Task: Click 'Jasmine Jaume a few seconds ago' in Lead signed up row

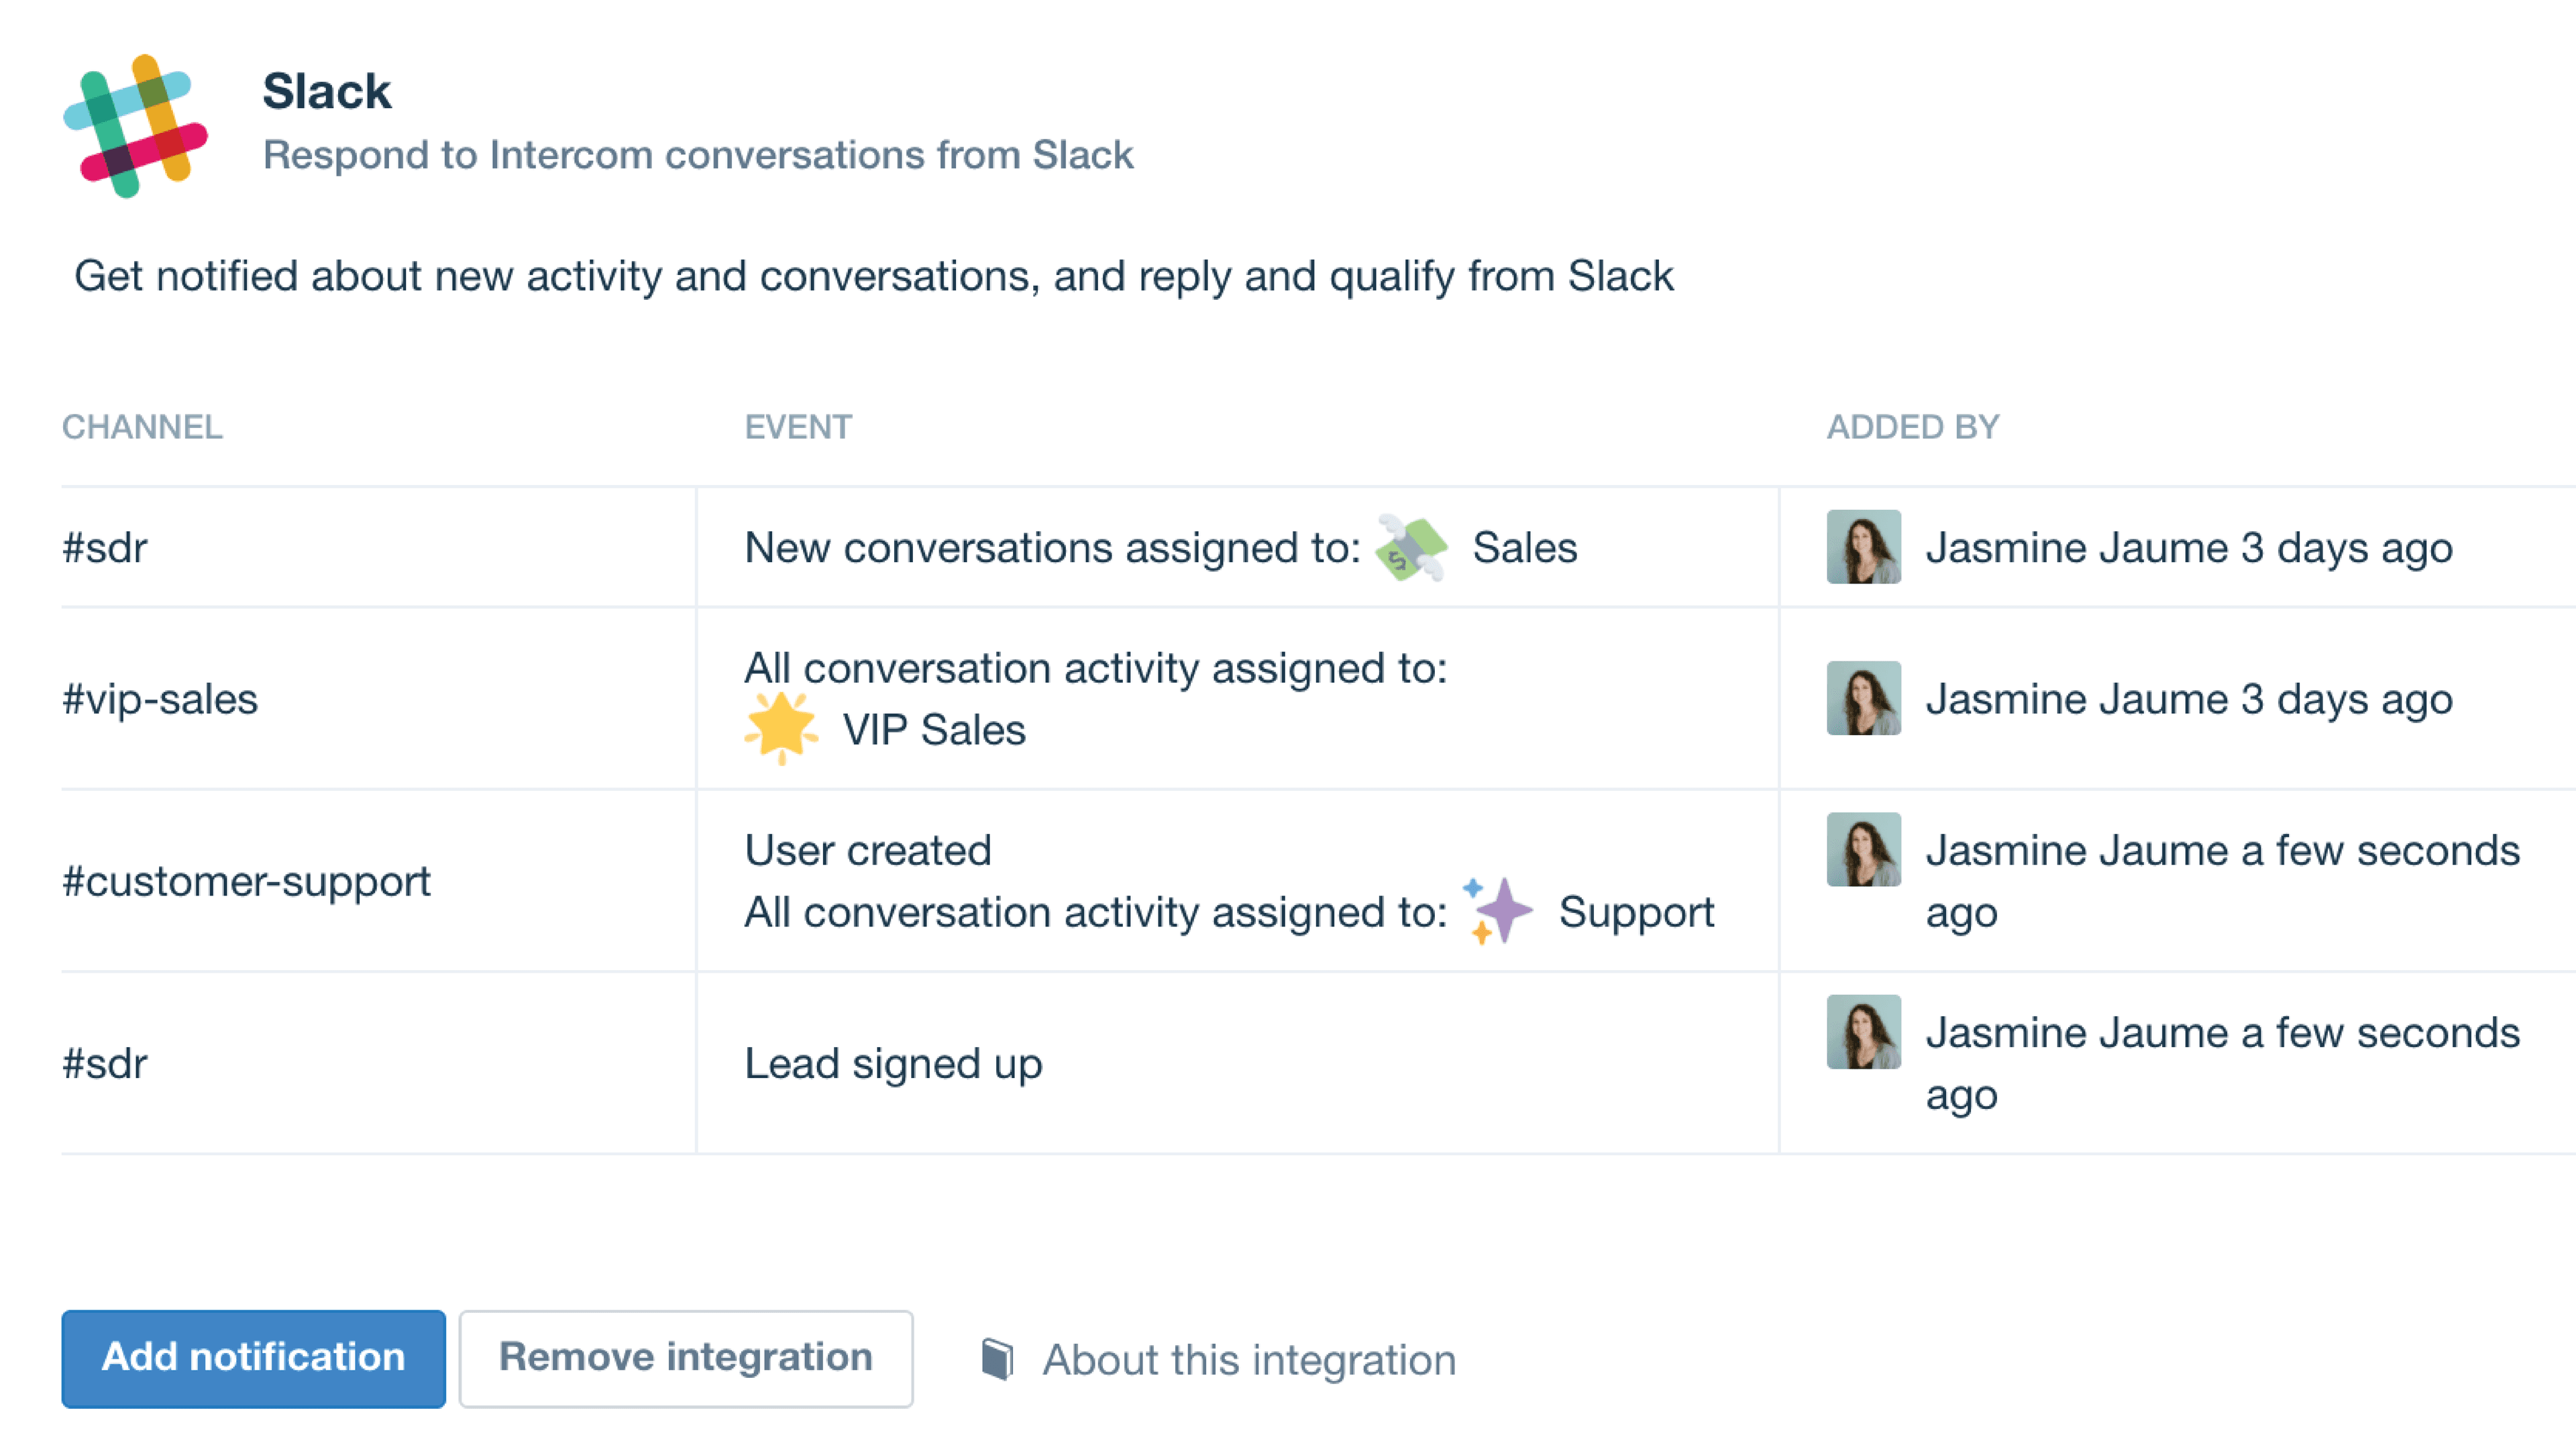Action: [2222, 1064]
